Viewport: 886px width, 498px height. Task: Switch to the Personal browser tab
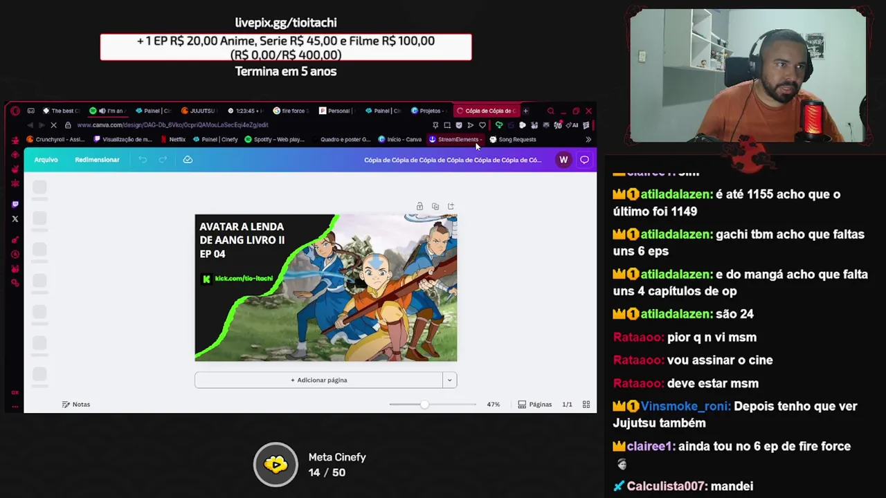tap(337, 111)
